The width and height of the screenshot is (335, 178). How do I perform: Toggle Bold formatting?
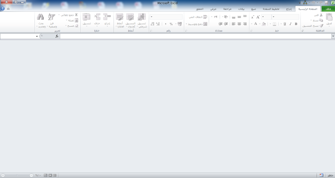tap(296, 24)
